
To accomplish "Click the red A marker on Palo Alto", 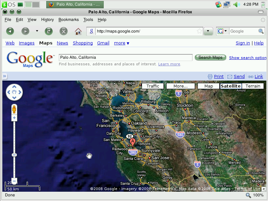I will pyautogui.click(x=133, y=142).
